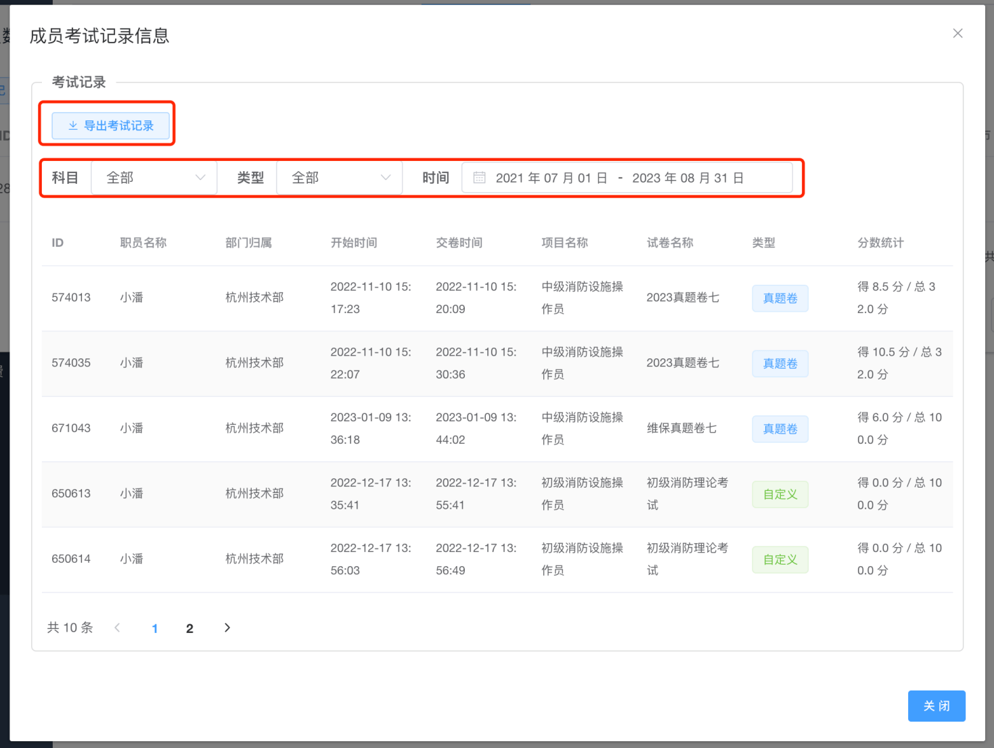This screenshot has height=748, width=994.
Task: Close the dialog with the X icon
Action: [x=957, y=33]
